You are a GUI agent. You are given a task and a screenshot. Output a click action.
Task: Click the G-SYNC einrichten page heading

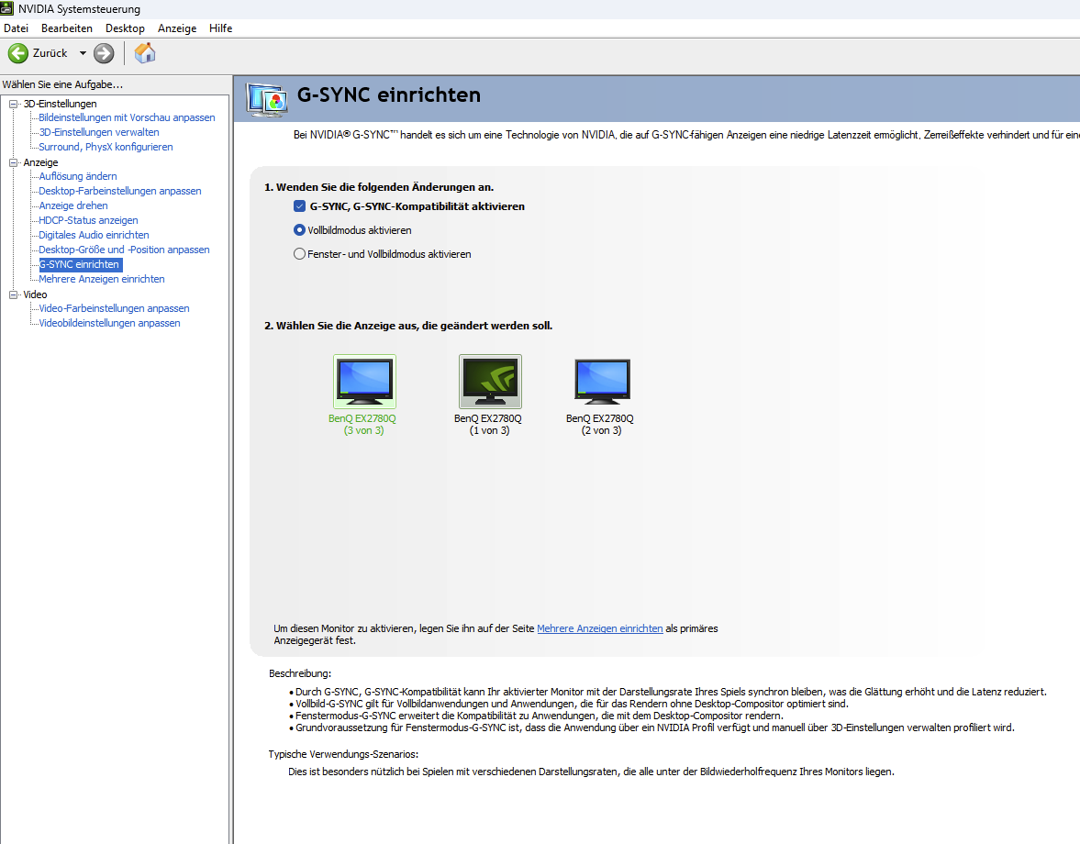coord(389,94)
